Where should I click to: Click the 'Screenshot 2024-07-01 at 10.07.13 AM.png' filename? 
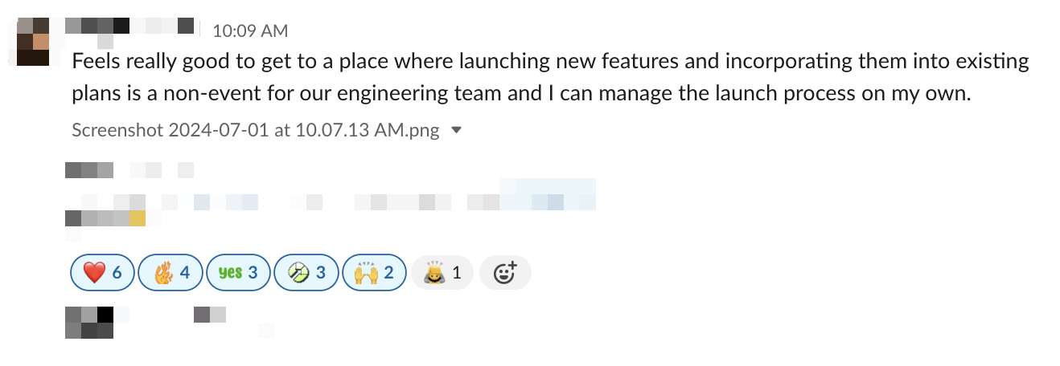(x=255, y=130)
